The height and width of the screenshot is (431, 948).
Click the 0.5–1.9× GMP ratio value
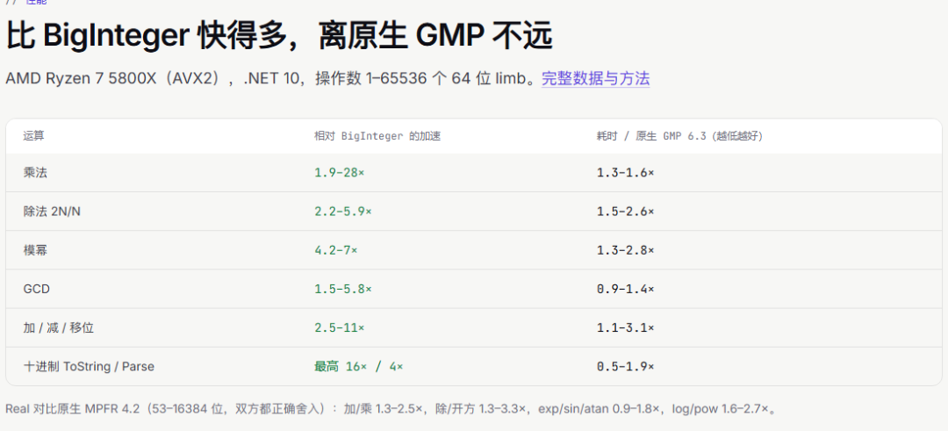click(625, 366)
